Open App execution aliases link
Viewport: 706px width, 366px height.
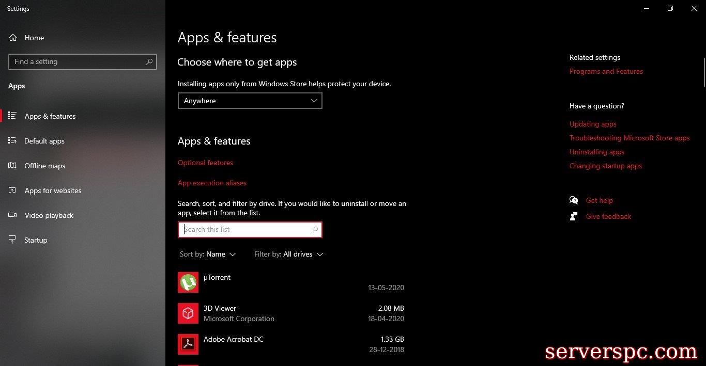(x=212, y=183)
